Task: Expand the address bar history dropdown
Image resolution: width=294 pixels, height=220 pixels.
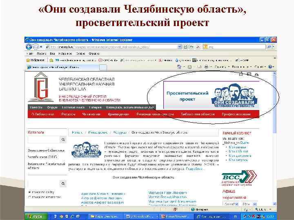Action: click(x=179, y=47)
